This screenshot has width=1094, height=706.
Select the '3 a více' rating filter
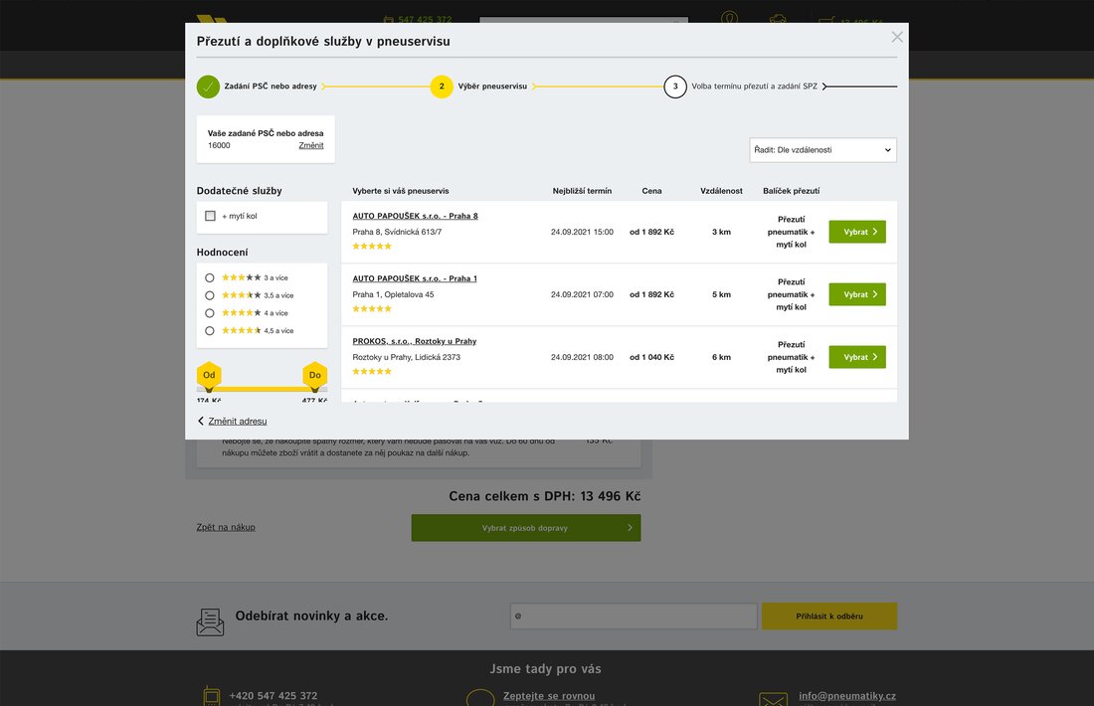[210, 277]
